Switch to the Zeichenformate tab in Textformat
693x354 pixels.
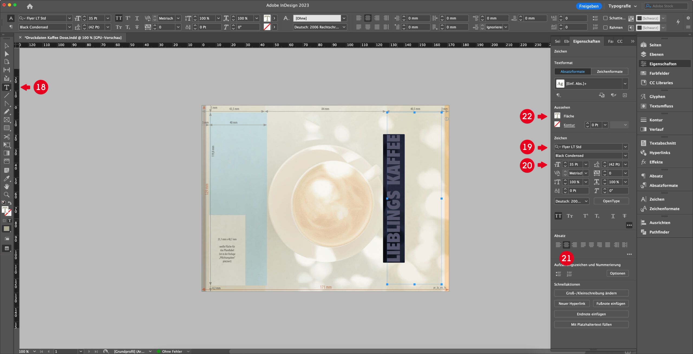pyautogui.click(x=610, y=71)
